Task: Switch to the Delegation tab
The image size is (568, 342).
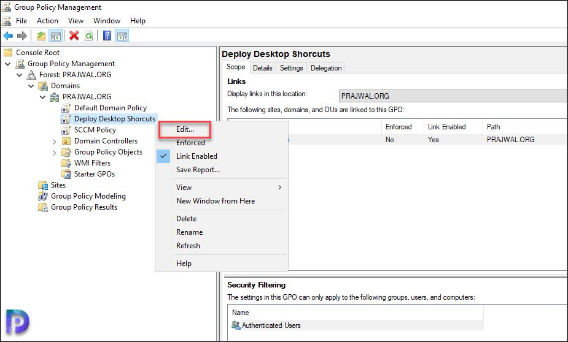Action: [326, 68]
